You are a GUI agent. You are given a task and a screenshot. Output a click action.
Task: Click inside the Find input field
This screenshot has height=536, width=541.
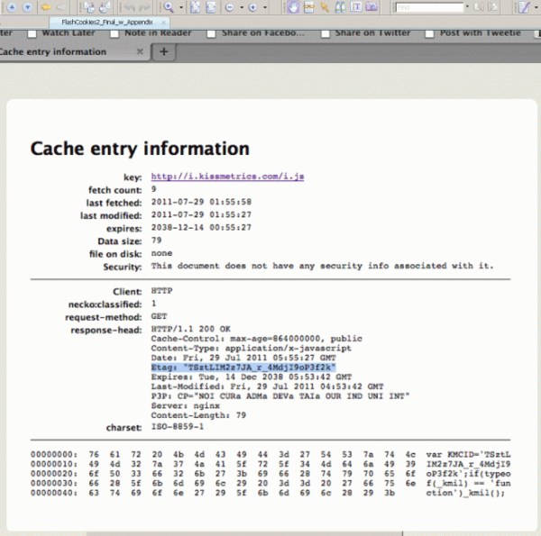[x=429, y=7]
